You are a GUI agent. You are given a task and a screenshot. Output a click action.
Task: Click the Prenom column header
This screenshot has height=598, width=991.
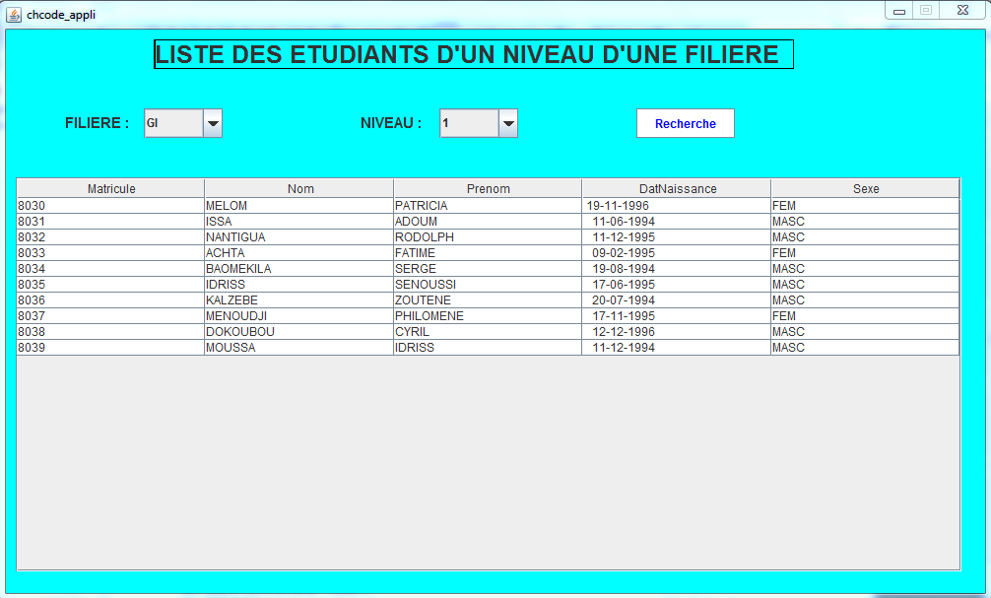pyautogui.click(x=488, y=188)
